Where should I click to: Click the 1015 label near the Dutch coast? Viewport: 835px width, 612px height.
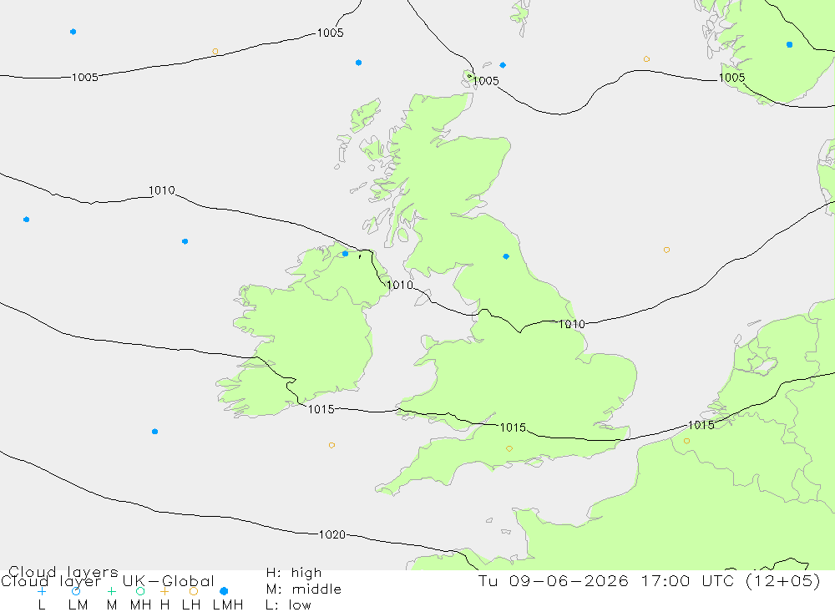coord(701,425)
